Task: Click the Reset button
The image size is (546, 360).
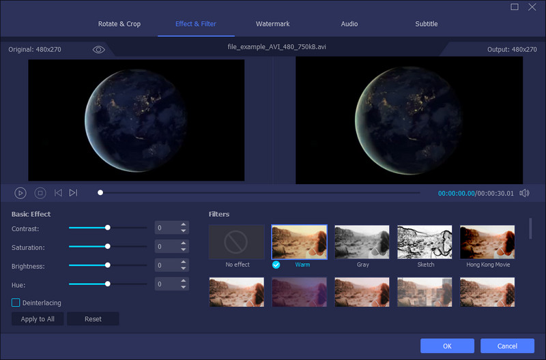Action: pyautogui.click(x=93, y=319)
